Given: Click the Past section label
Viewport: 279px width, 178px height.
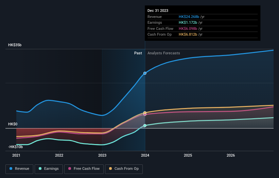Looking at the screenshot, I should pos(138,53).
